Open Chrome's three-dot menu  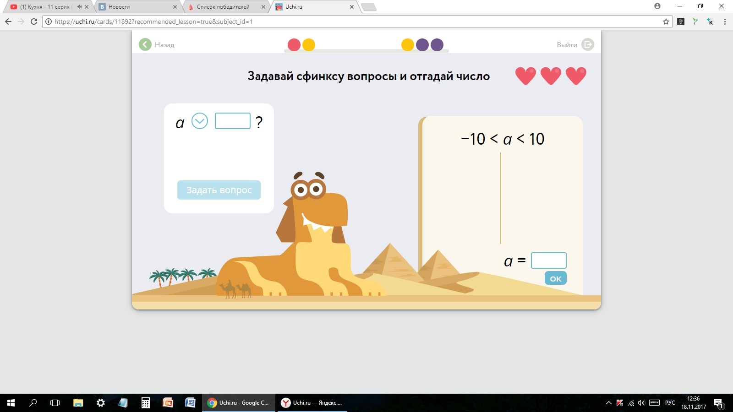(724, 22)
